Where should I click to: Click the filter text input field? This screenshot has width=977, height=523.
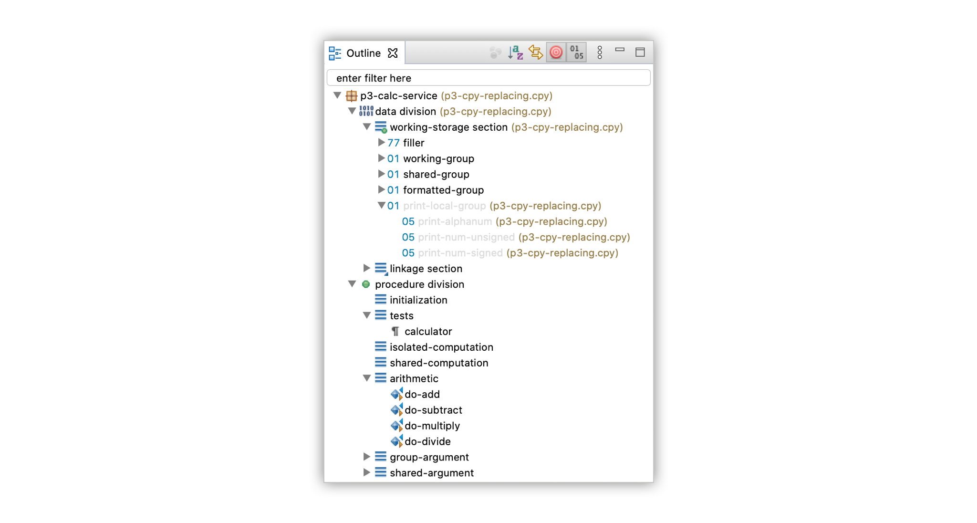click(x=488, y=78)
